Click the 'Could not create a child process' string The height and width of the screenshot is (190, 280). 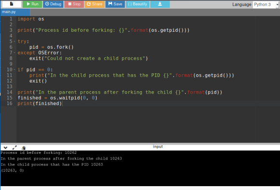95,58
